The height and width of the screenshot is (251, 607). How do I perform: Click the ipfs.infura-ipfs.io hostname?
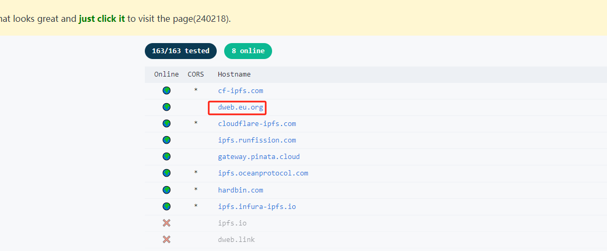coord(257,206)
